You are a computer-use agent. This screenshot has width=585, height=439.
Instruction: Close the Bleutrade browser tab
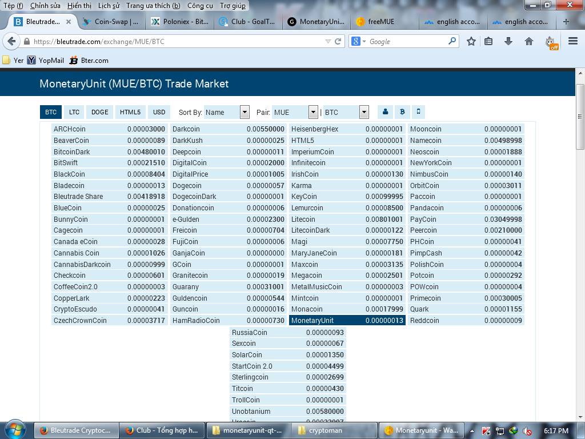[69, 22]
